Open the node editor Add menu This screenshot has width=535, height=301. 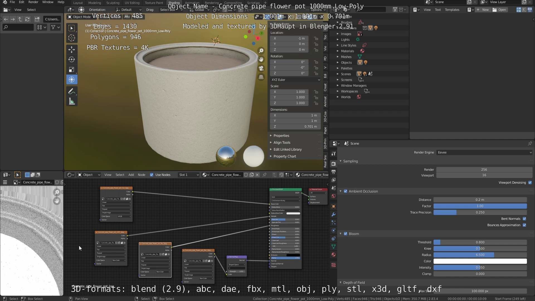(x=131, y=175)
